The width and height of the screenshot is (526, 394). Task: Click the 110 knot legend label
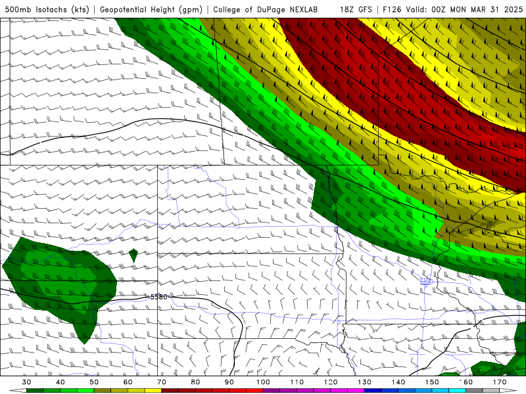click(x=297, y=382)
